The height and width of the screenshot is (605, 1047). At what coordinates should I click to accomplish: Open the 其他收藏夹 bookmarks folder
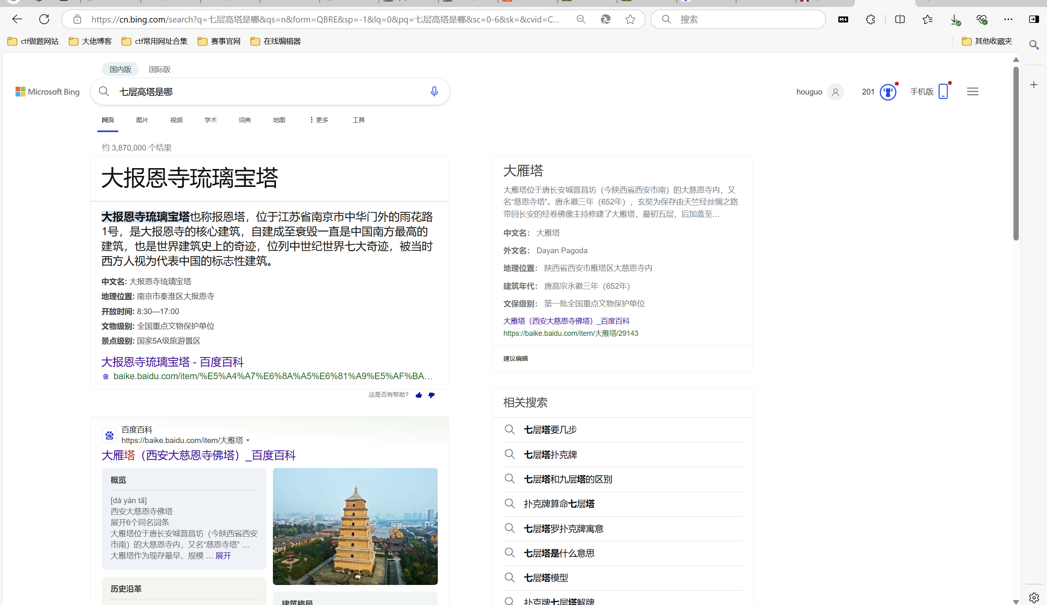tap(987, 41)
